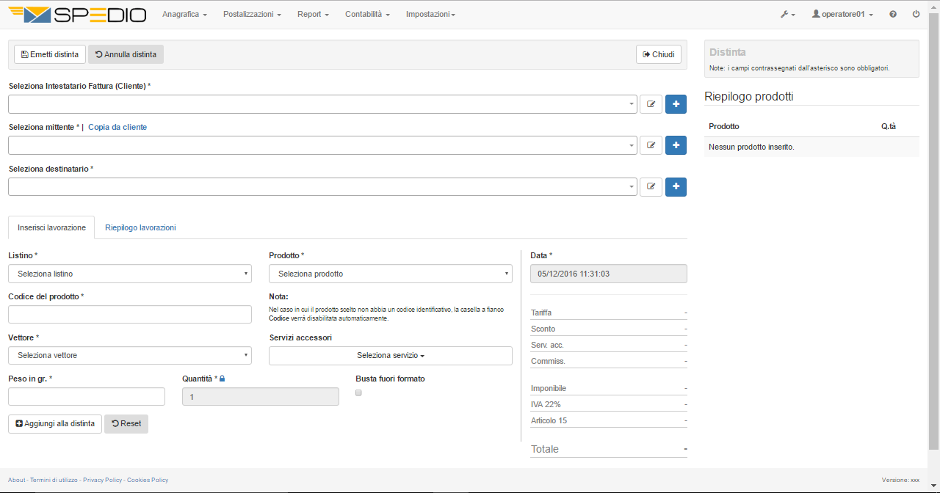Click the 'Articolo 15' row label

[549, 420]
